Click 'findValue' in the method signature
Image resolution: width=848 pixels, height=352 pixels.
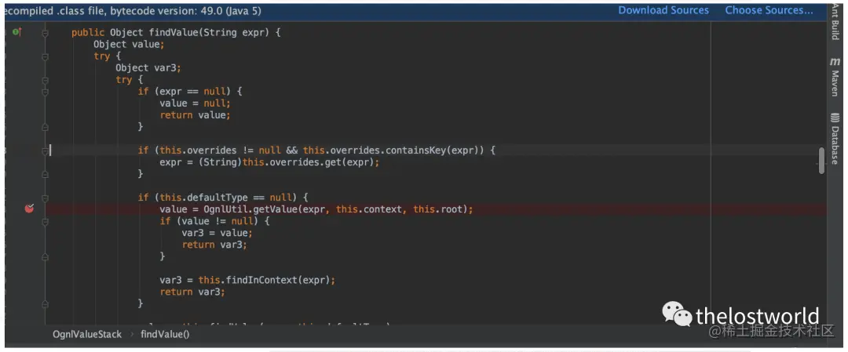(173, 32)
